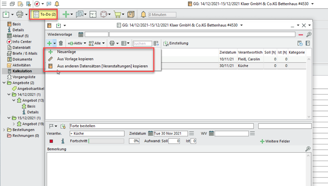Click the help question mark icon
328x186 pixels.
308,44
